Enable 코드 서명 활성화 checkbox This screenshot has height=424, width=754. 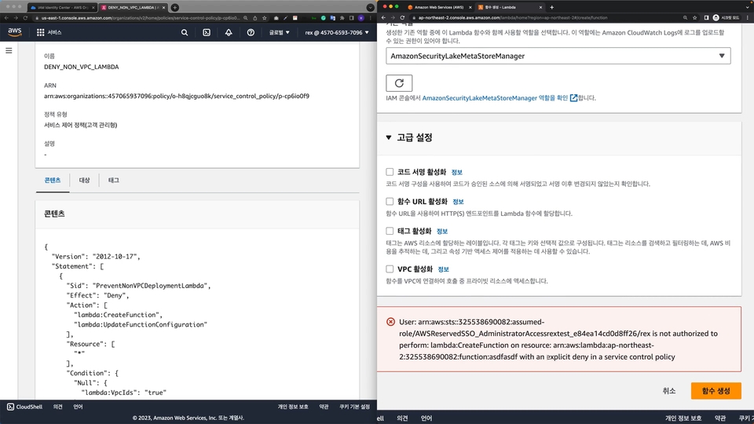(x=390, y=172)
